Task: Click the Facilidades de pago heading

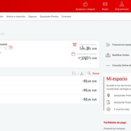Action: tap(115, 122)
